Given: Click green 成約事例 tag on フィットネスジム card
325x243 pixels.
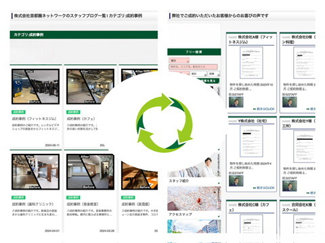Looking at the screenshot, I should 18,112.
